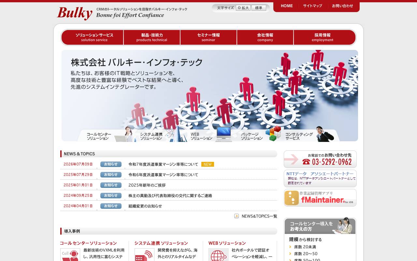417x261 pixels.
Task: Click the NEW badge on first news
Action: pos(208,164)
